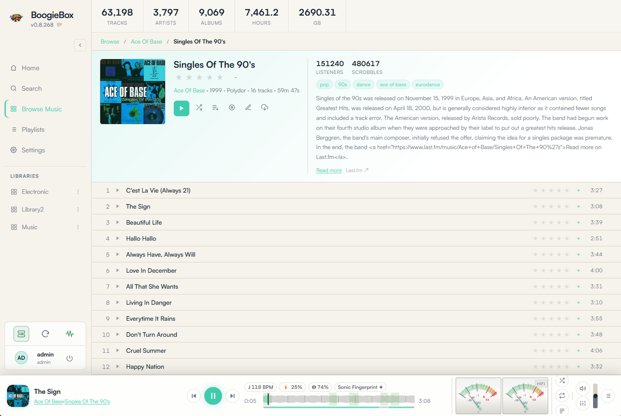This screenshot has width=621, height=416.
Task: Seek within the waveform progress bar
Action: click(x=339, y=399)
